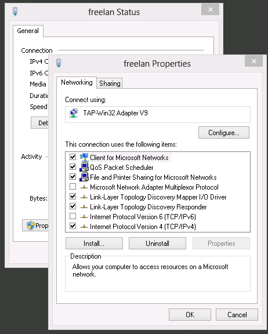The width and height of the screenshot is (268, 334).
Task: Uncheck Internet Protocol Version 4 checkbox
Action: (x=73, y=226)
